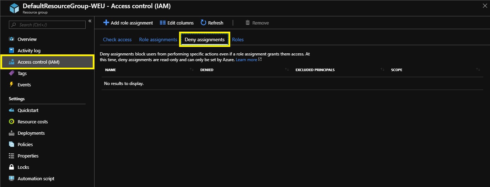Click the purple Tags icon
The width and height of the screenshot is (490, 187).
point(11,73)
